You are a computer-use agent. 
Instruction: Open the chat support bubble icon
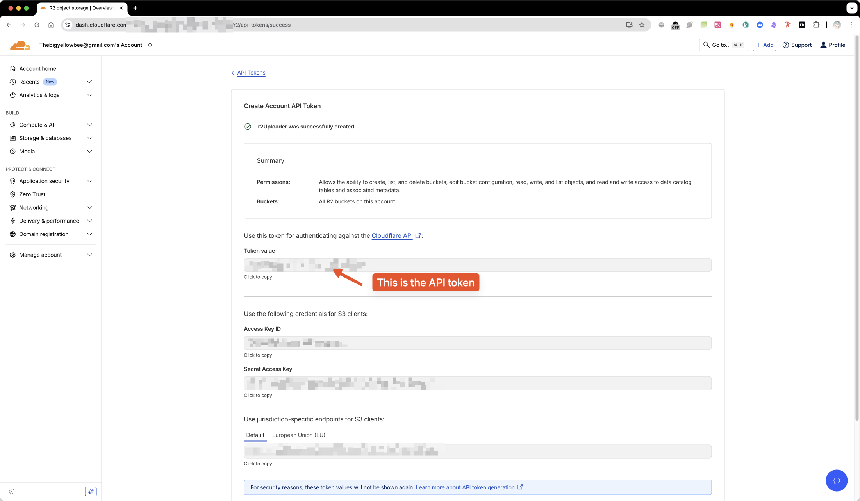click(836, 480)
